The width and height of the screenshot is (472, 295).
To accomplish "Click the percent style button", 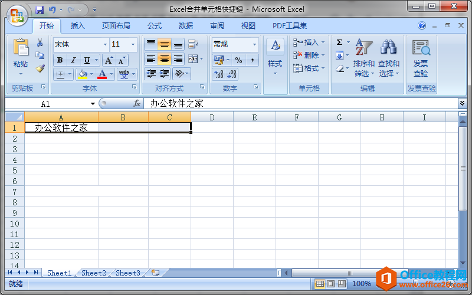I will (239, 61).
